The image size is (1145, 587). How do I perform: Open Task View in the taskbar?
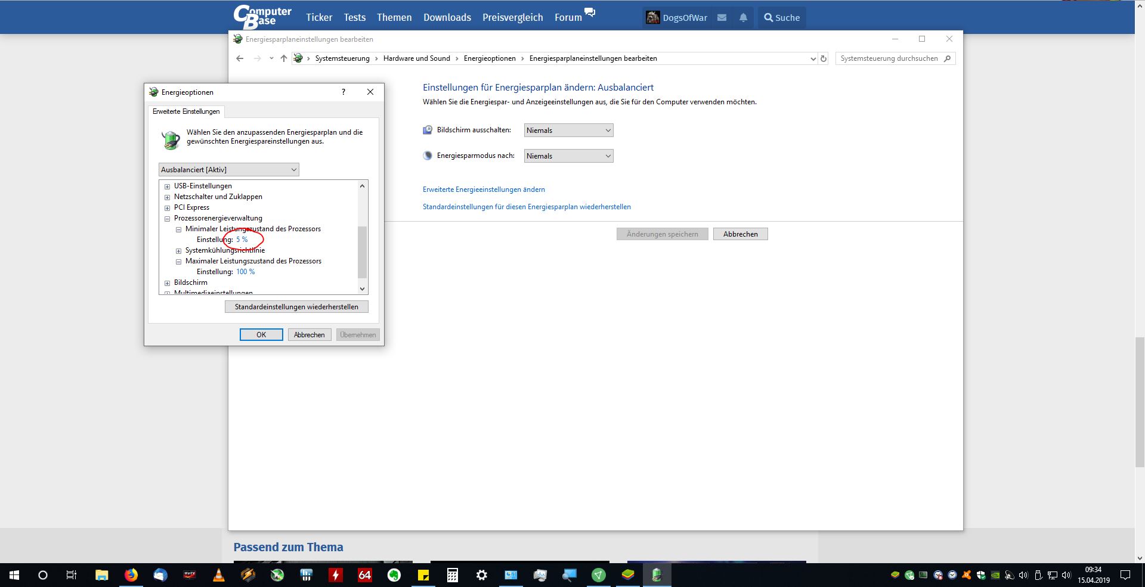[x=72, y=575]
